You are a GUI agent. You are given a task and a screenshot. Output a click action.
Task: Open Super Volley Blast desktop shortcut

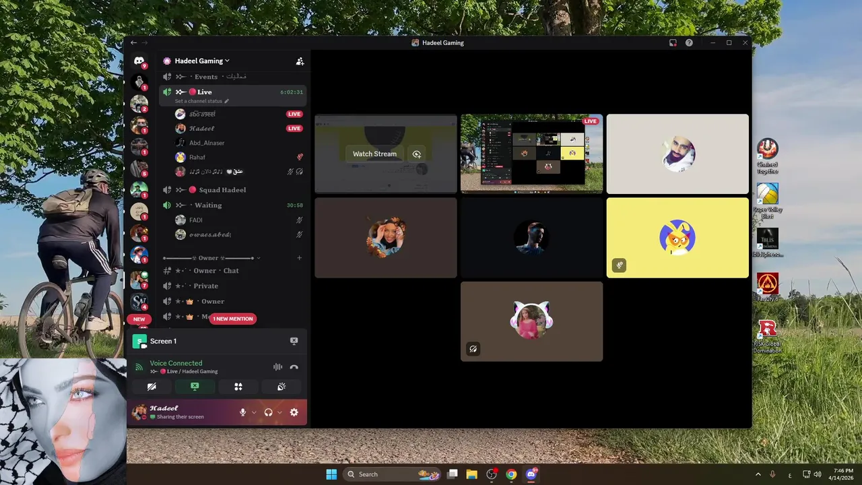pos(767,201)
